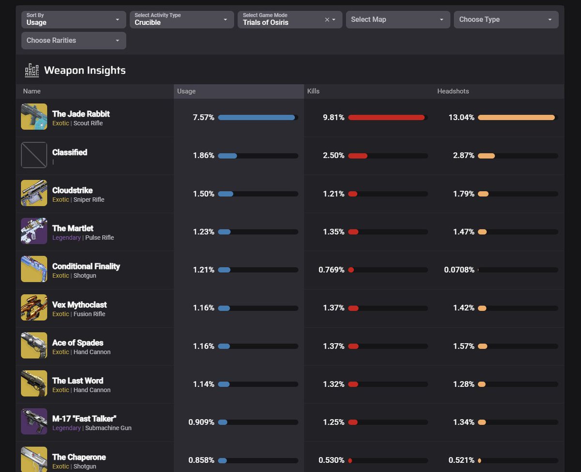Screen dimensions: 581x472
Task: Click the Exotic | Scout Rifle label
Action: (x=77, y=123)
